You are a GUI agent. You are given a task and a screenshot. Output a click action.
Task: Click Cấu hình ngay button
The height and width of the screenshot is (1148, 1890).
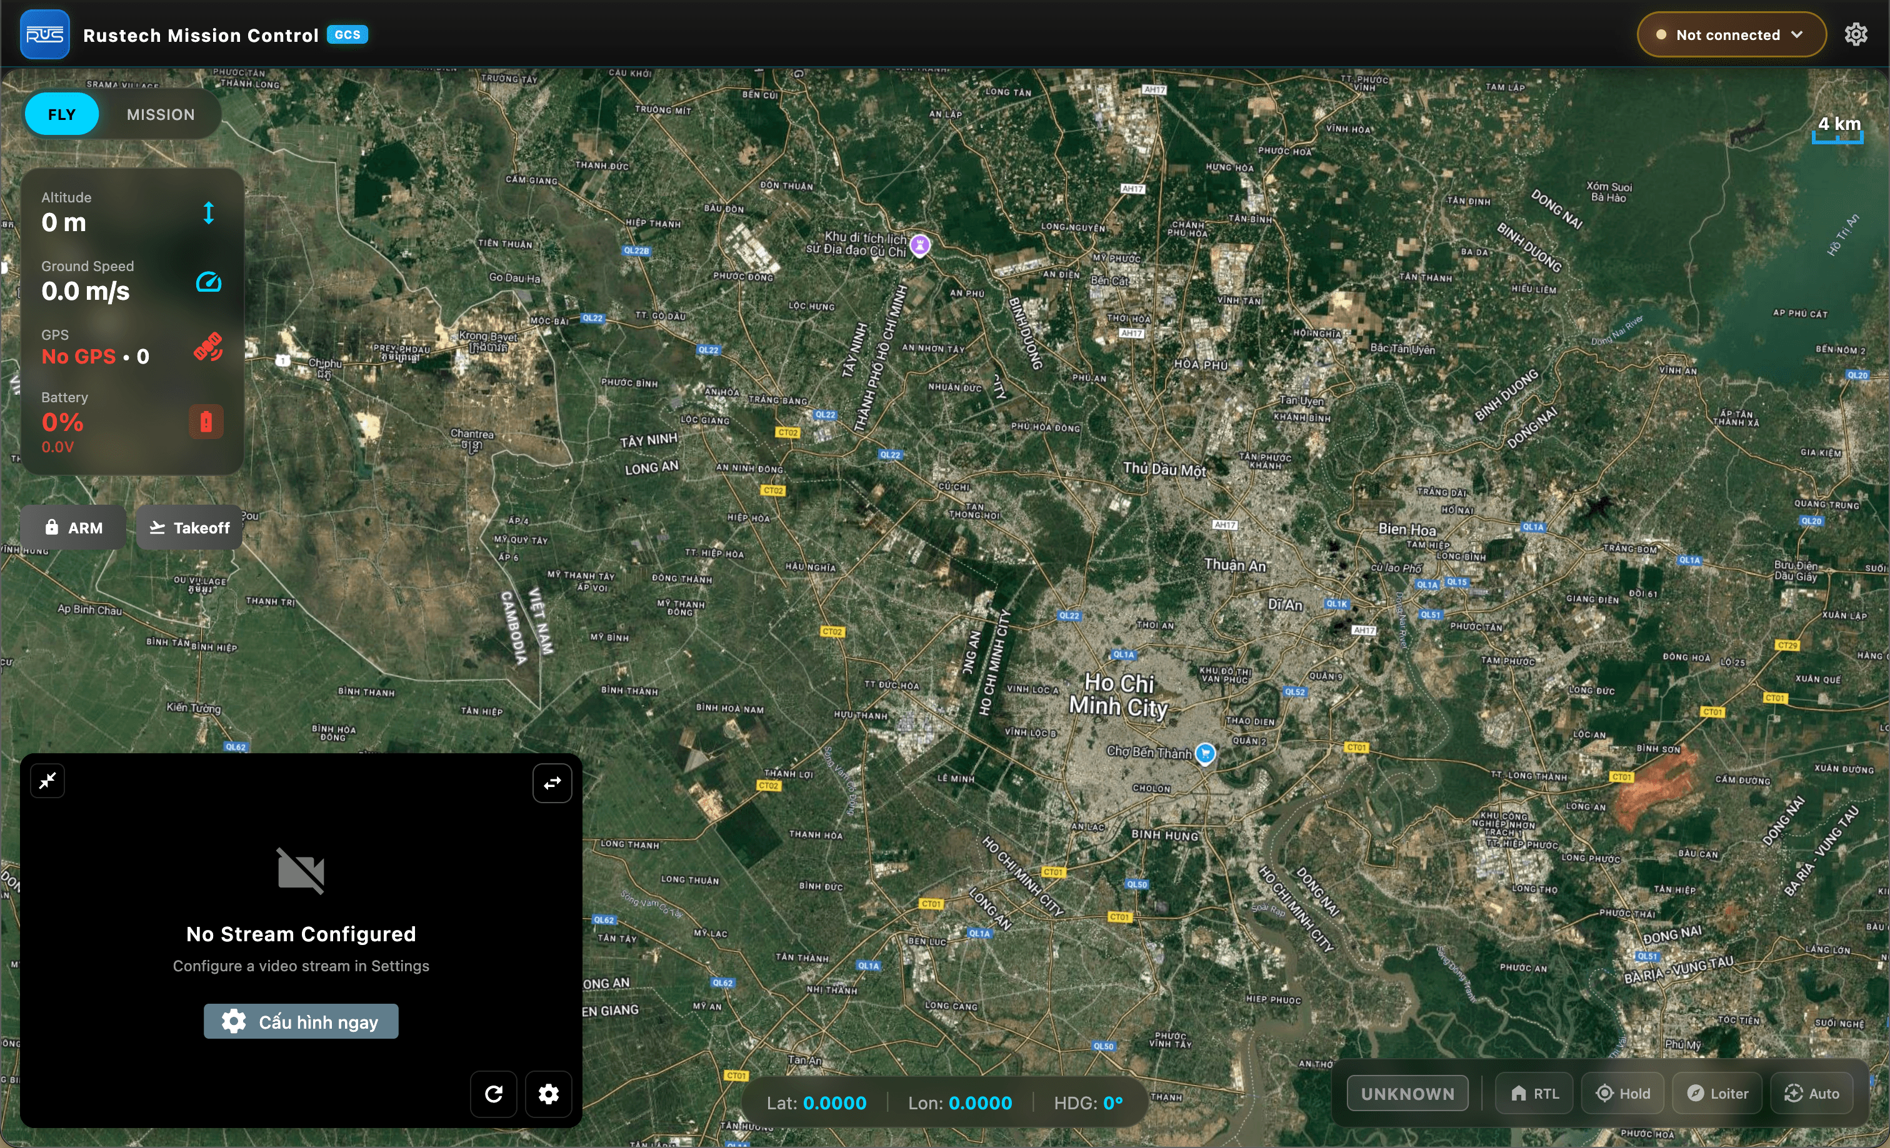point(301,1022)
